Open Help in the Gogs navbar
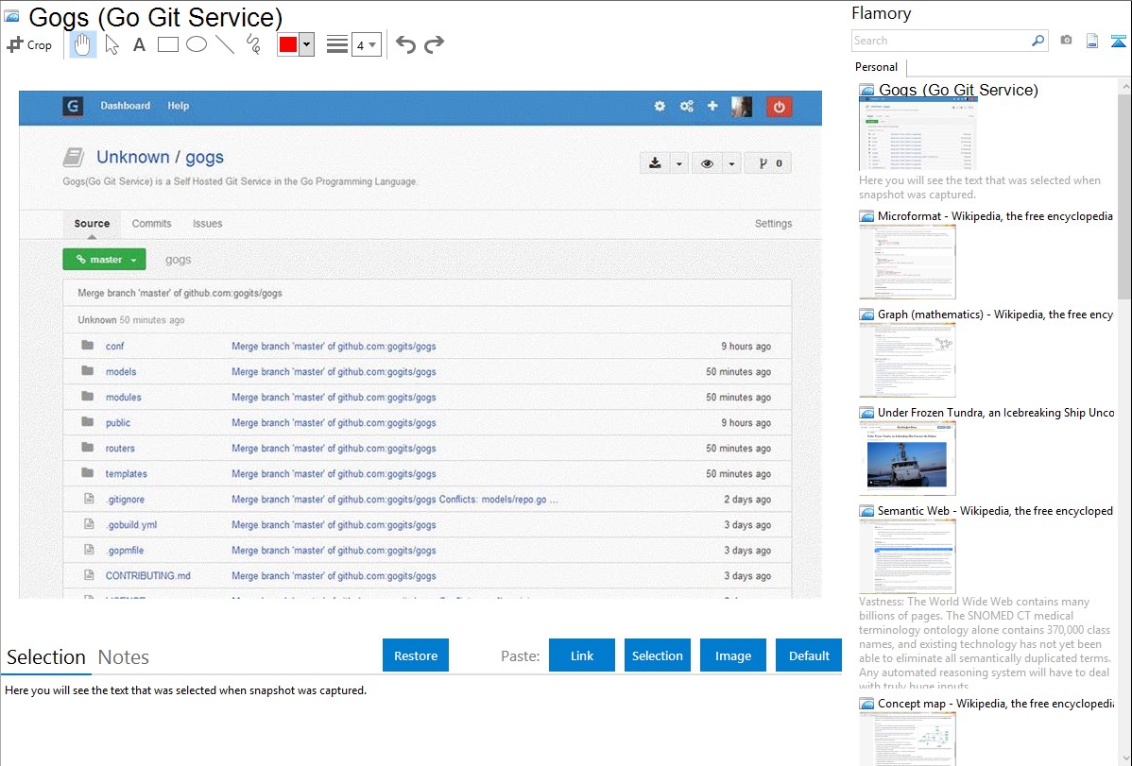 pos(179,106)
